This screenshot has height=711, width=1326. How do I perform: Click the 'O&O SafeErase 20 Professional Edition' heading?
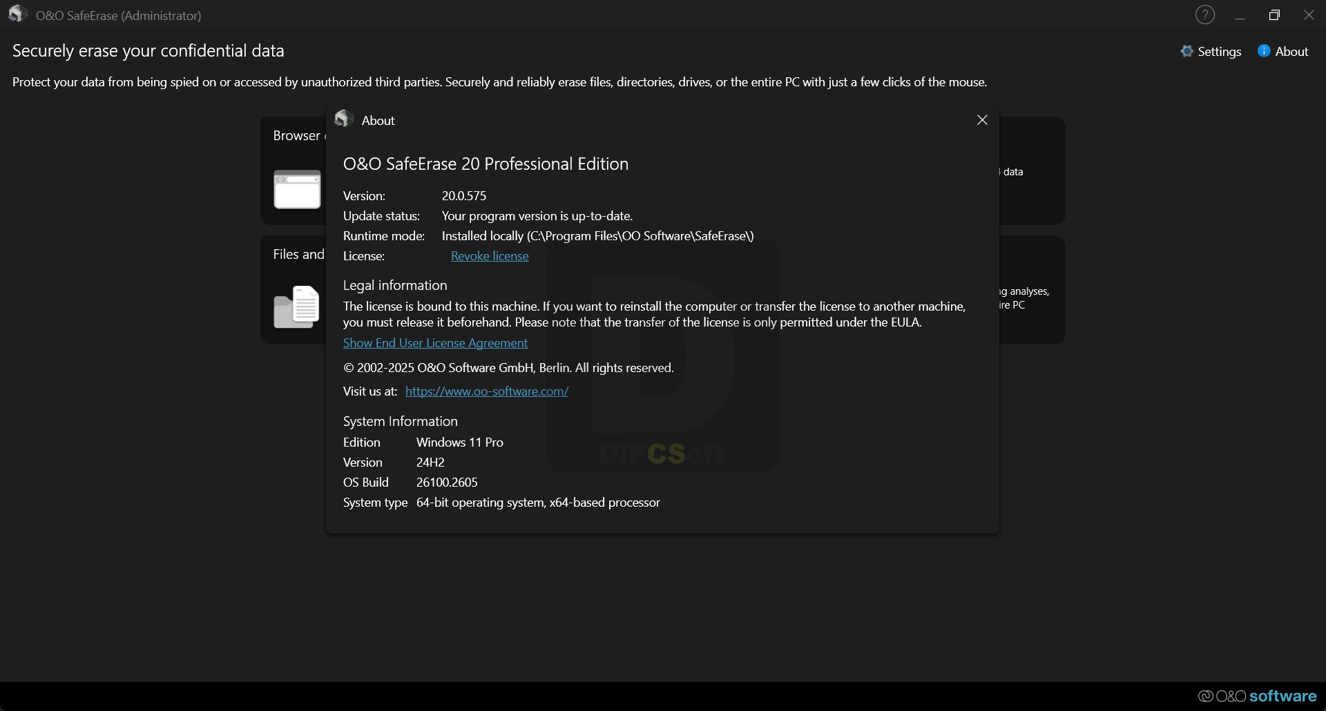[x=486, y=164]
